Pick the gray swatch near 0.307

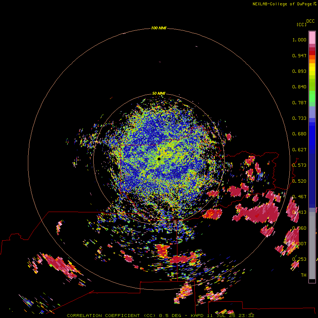point(312,246)
